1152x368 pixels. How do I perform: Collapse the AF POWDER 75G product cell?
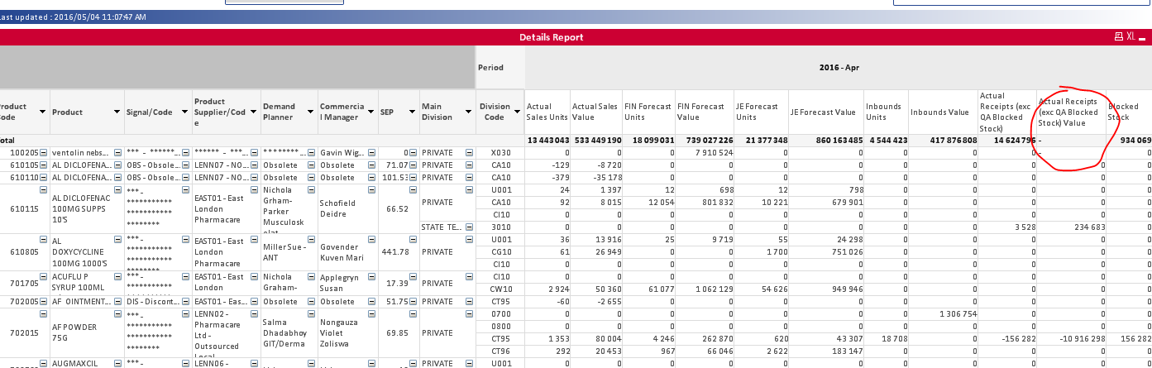(117, 313)
